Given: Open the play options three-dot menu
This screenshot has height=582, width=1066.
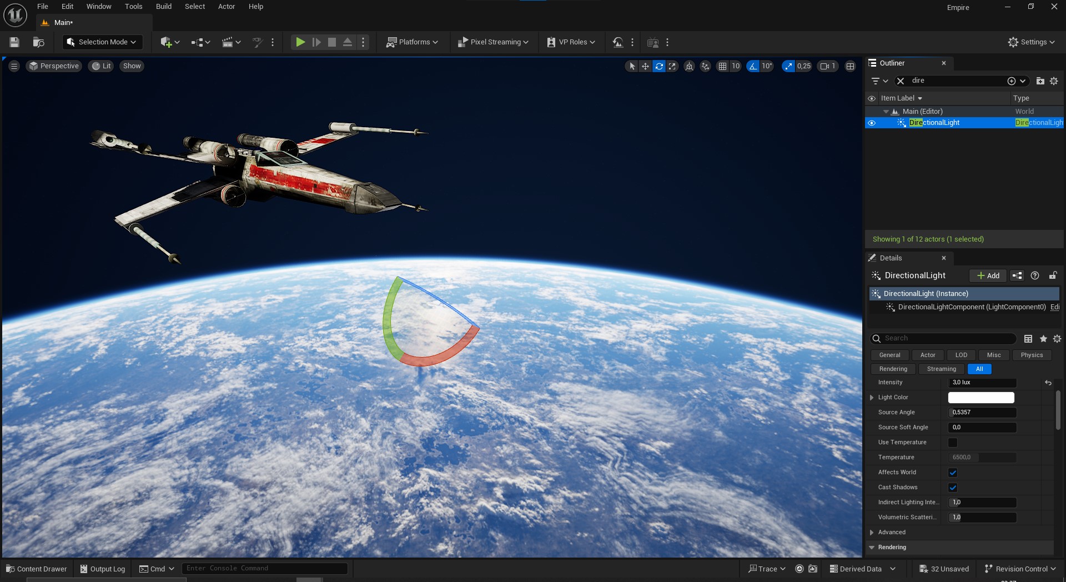Looking at the screenshot, I should [x=364, y=42].
